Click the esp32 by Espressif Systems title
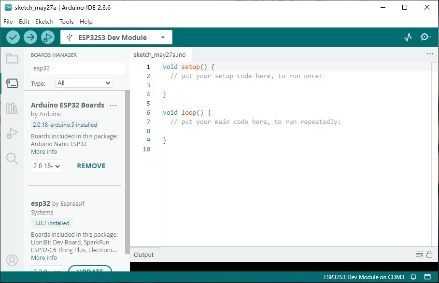This screenshot has height=283, width=439. pyautogui.click(x=57, y=208)
